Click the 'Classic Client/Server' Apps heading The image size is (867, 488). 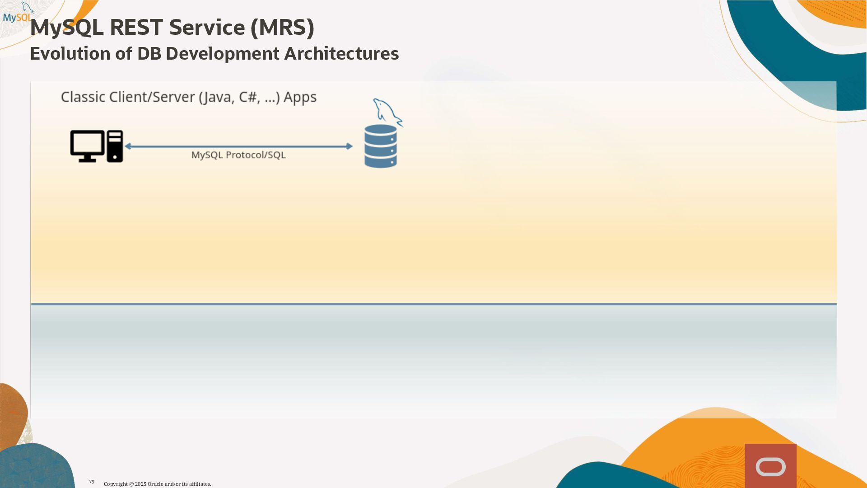click(188, 97)
